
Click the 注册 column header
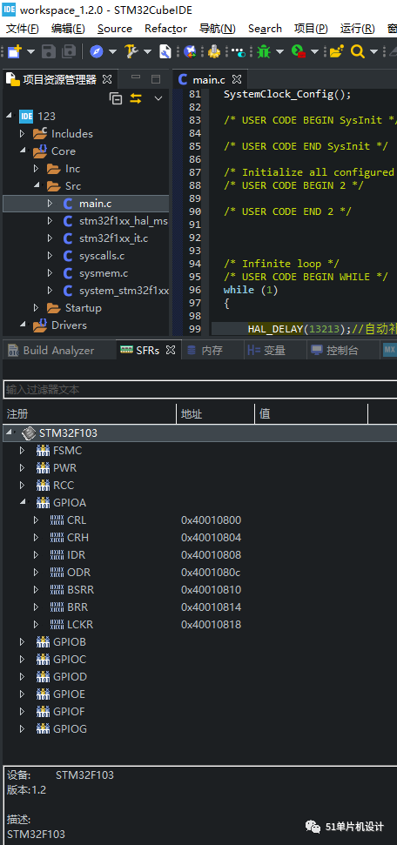(x=90, y=414)
